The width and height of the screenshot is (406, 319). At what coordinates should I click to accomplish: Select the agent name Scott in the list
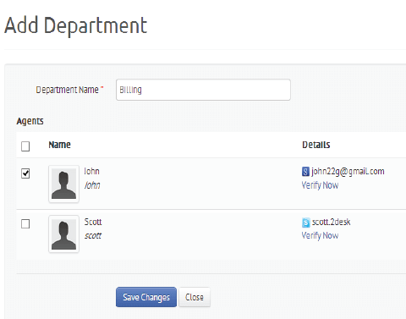(x=93, y=222)
